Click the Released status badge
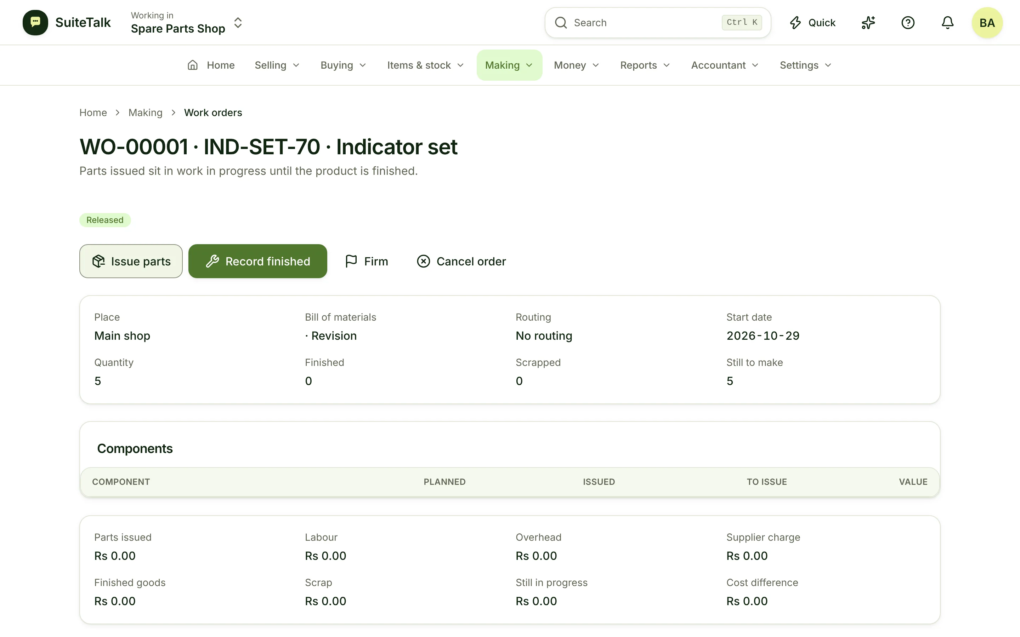 pyautogui.click(x=105, y=220)
